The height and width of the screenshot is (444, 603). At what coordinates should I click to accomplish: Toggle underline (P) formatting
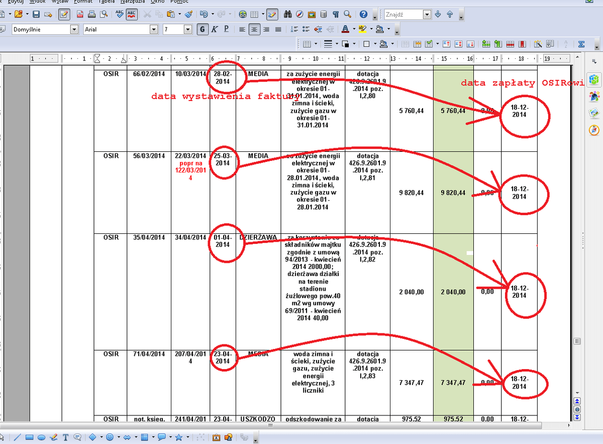tap(226, 29)
